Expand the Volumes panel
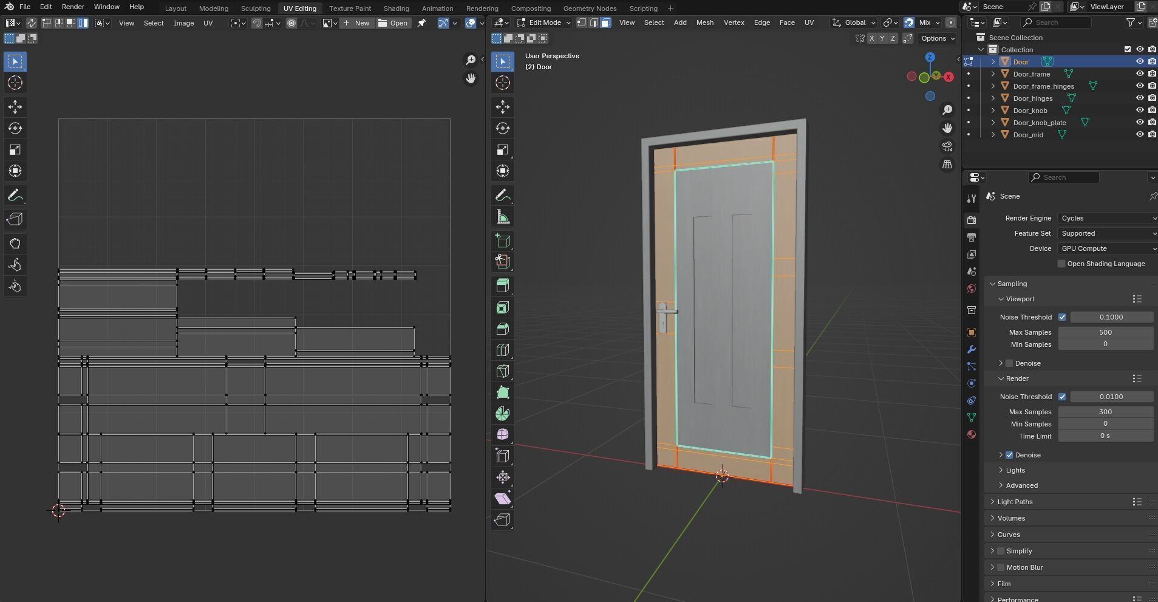1158x602 pixels. 1011,518
